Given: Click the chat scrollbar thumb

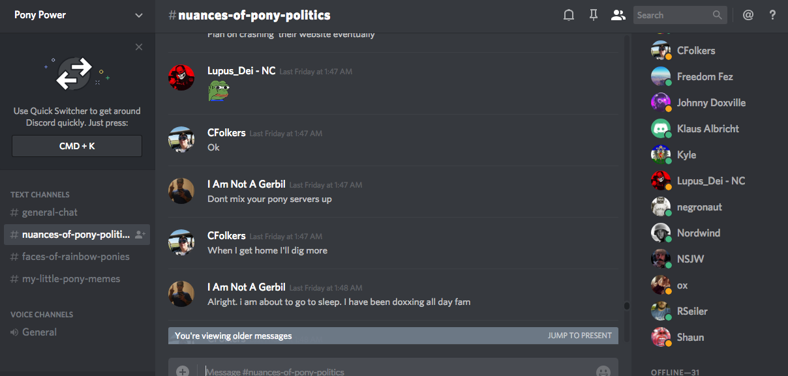Looking at the screenshot, I should click(x=627, y=306).
